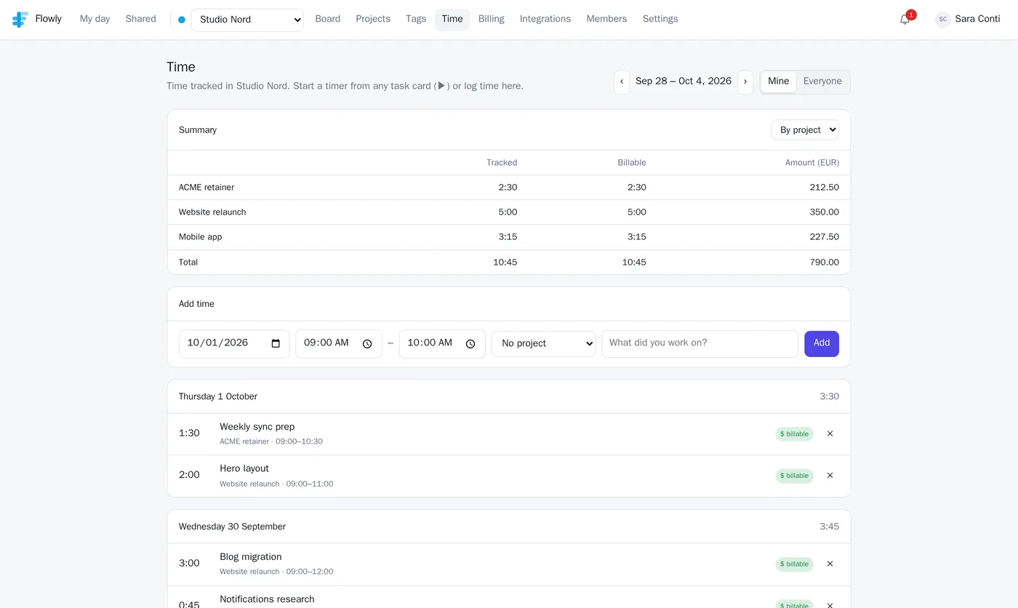Open the Hero layout entry title
This screenshot has height=608, width=1018.
coord(244,469)
